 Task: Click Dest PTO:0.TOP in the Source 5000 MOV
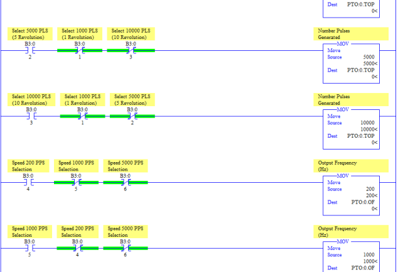point(361,70)
